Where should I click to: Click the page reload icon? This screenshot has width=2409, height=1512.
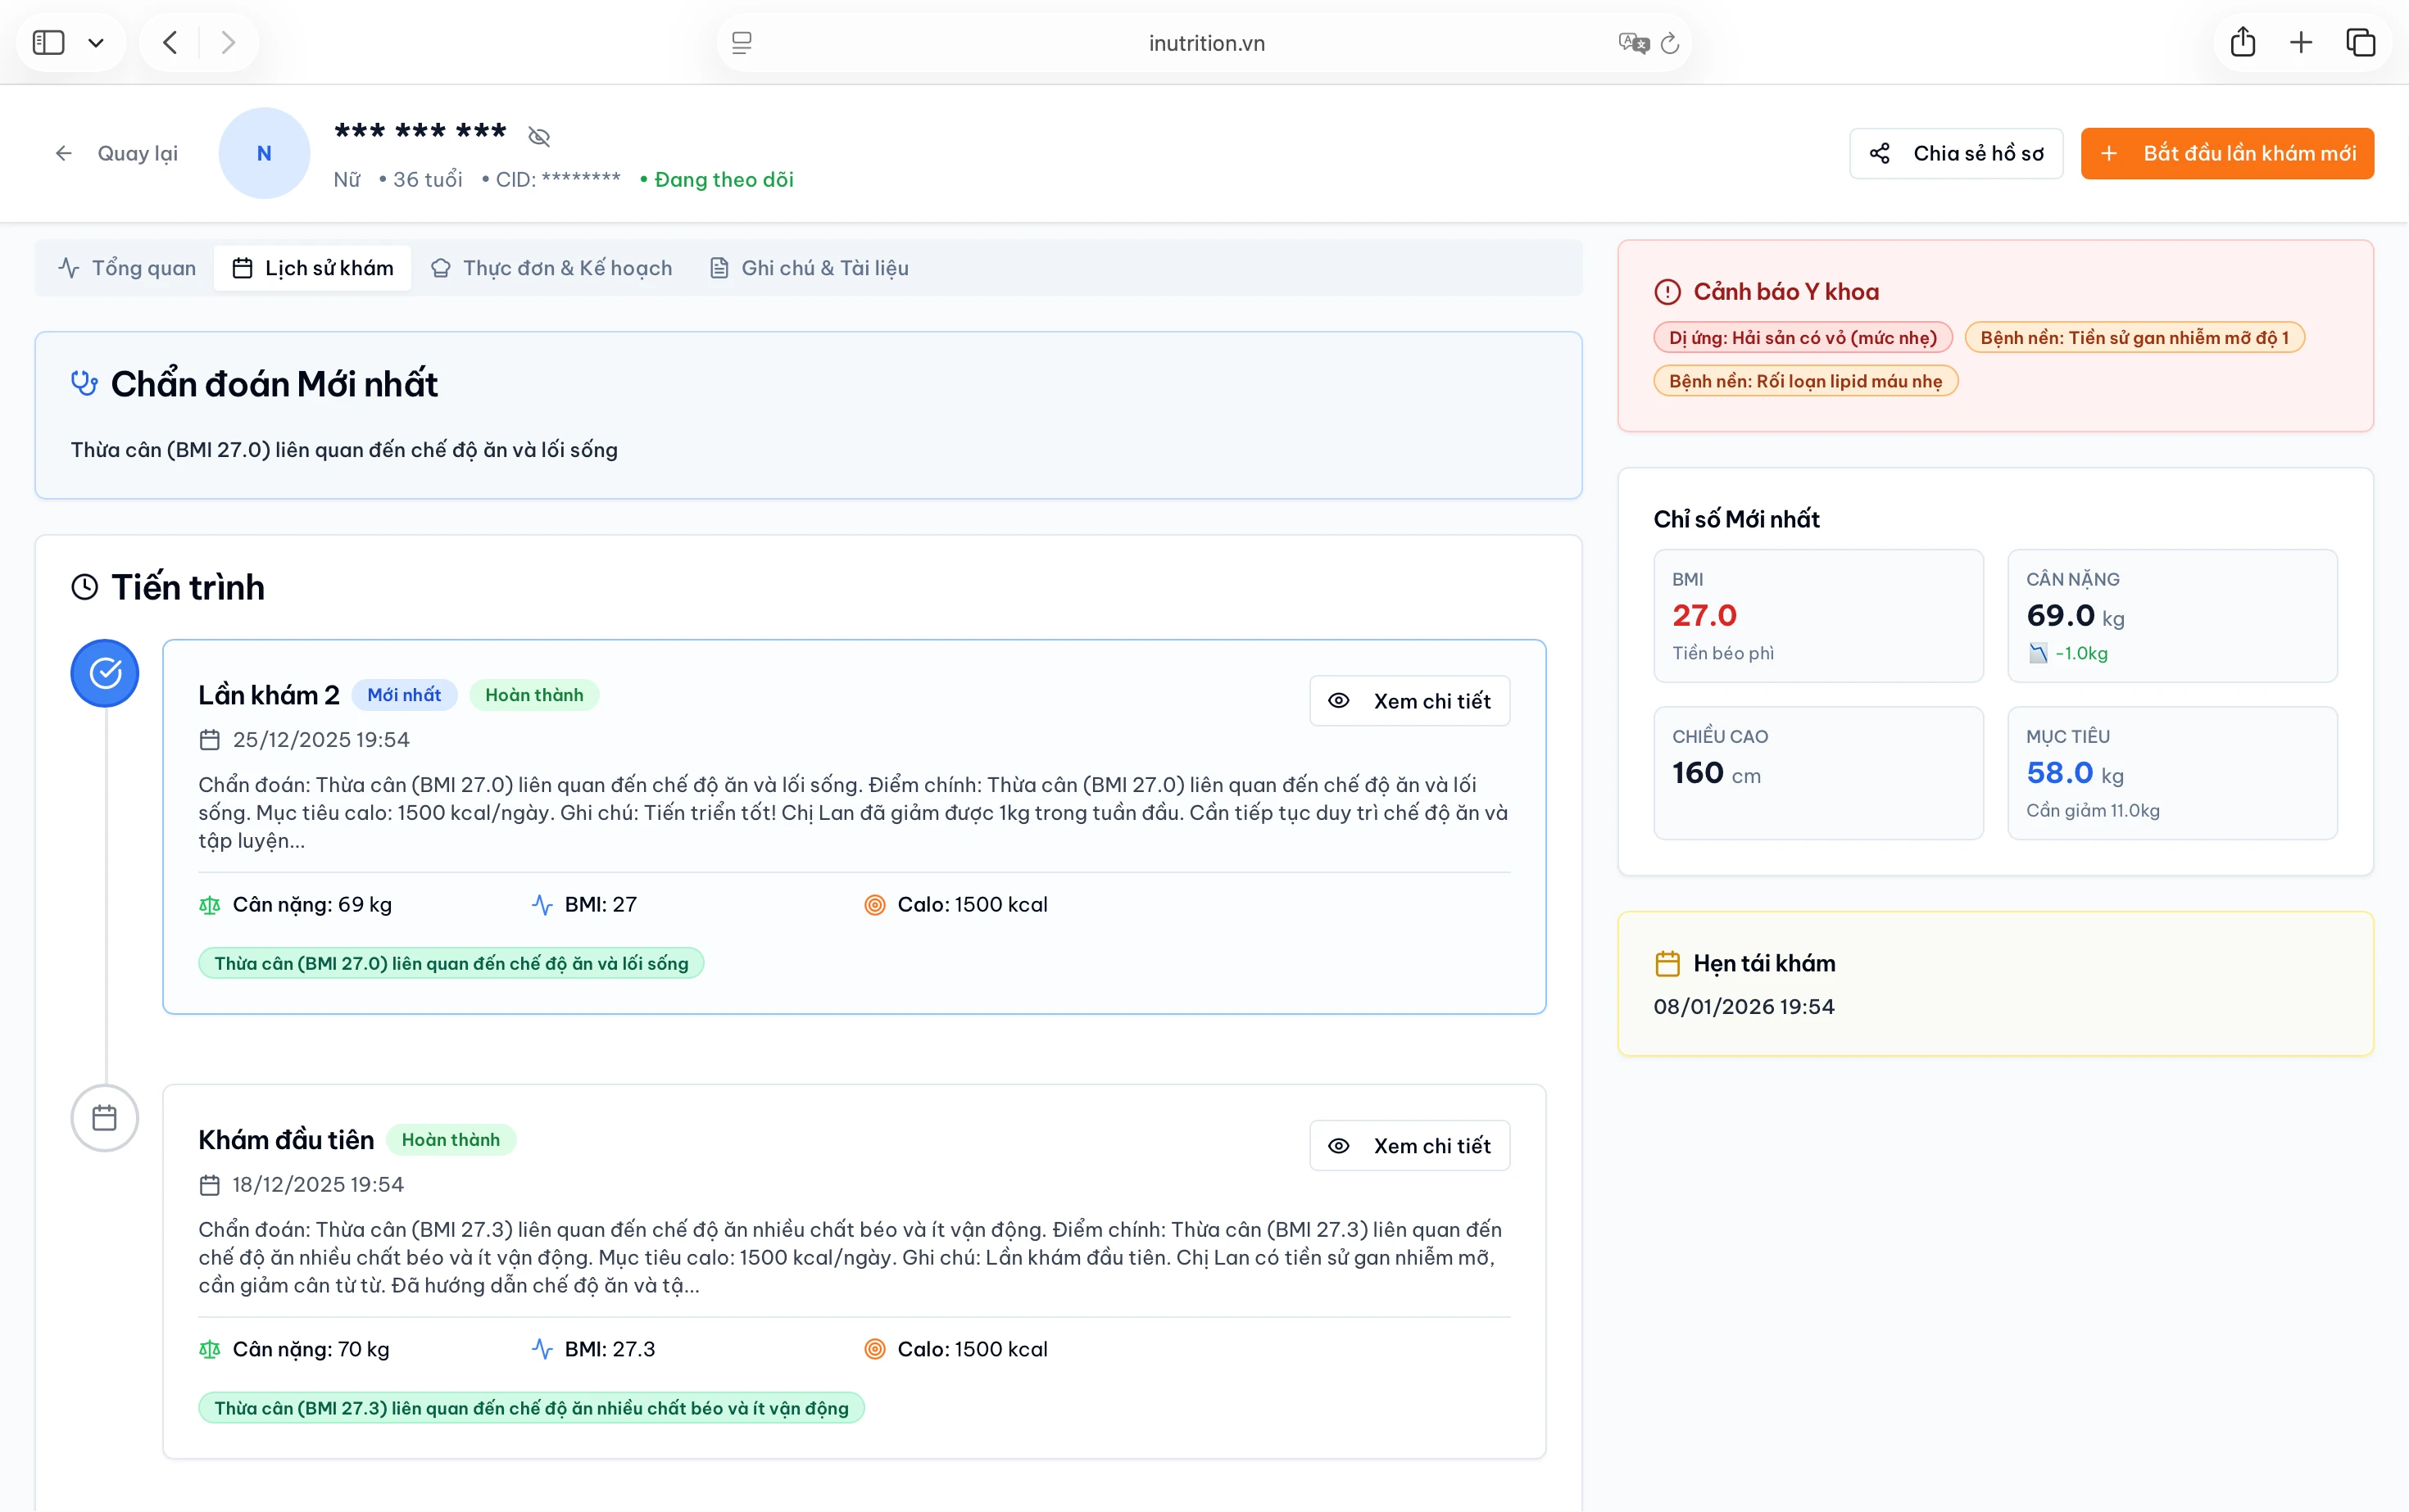point(1670,43)
